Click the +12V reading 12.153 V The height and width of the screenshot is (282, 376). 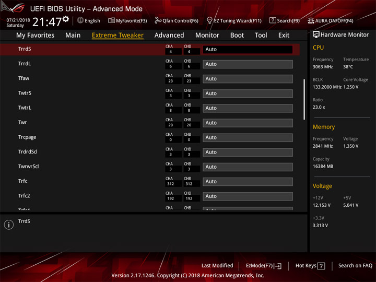[x=322, y=205]
